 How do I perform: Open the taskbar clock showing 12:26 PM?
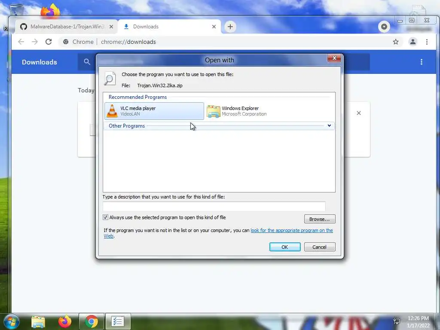point(418,321)
